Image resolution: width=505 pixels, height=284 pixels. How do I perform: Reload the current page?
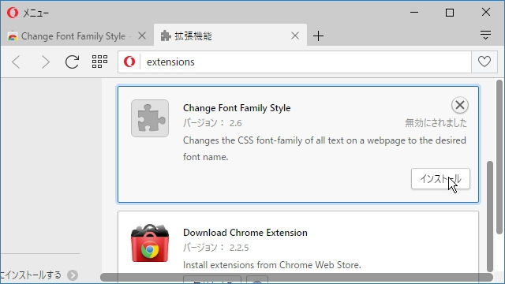point(72,62)
